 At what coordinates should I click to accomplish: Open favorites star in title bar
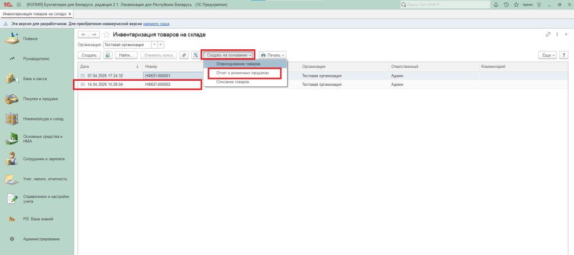tap(516, 4)
